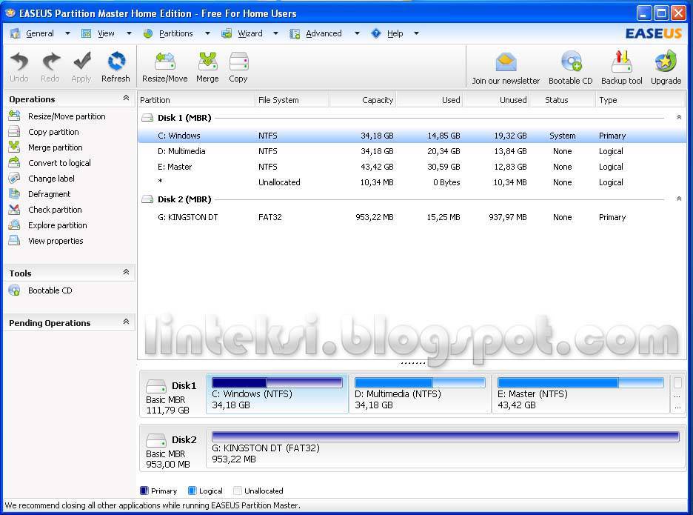Click dropdown arrow next to View

[129, 33]
